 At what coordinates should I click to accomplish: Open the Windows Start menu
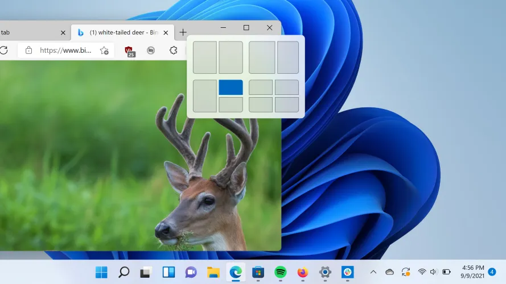[102, 272]
